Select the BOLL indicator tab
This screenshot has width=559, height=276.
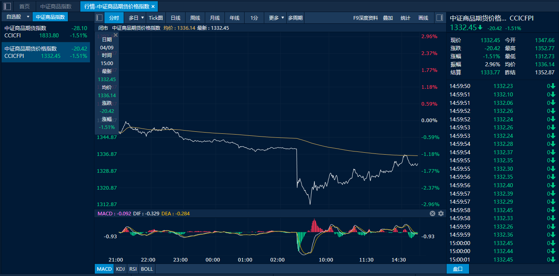pos(147,269)
